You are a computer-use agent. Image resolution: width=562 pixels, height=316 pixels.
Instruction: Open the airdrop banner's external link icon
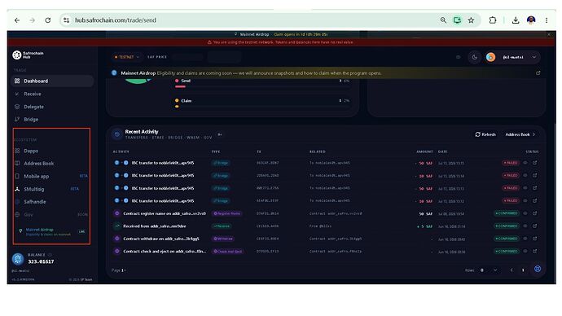point(538,72)
